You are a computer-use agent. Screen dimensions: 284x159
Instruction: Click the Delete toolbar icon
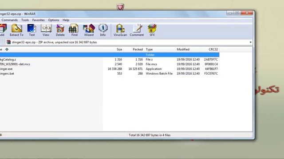[60, 30]
